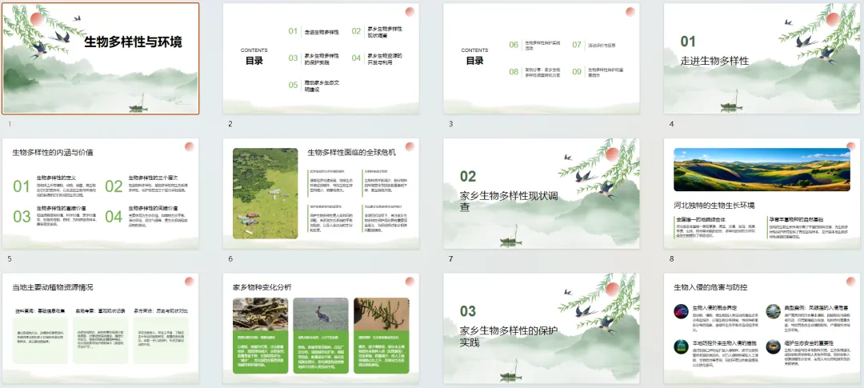
Task: Select title slide '生物多样性与环境'
Action: pyautogui.click(x=100, y=58)
